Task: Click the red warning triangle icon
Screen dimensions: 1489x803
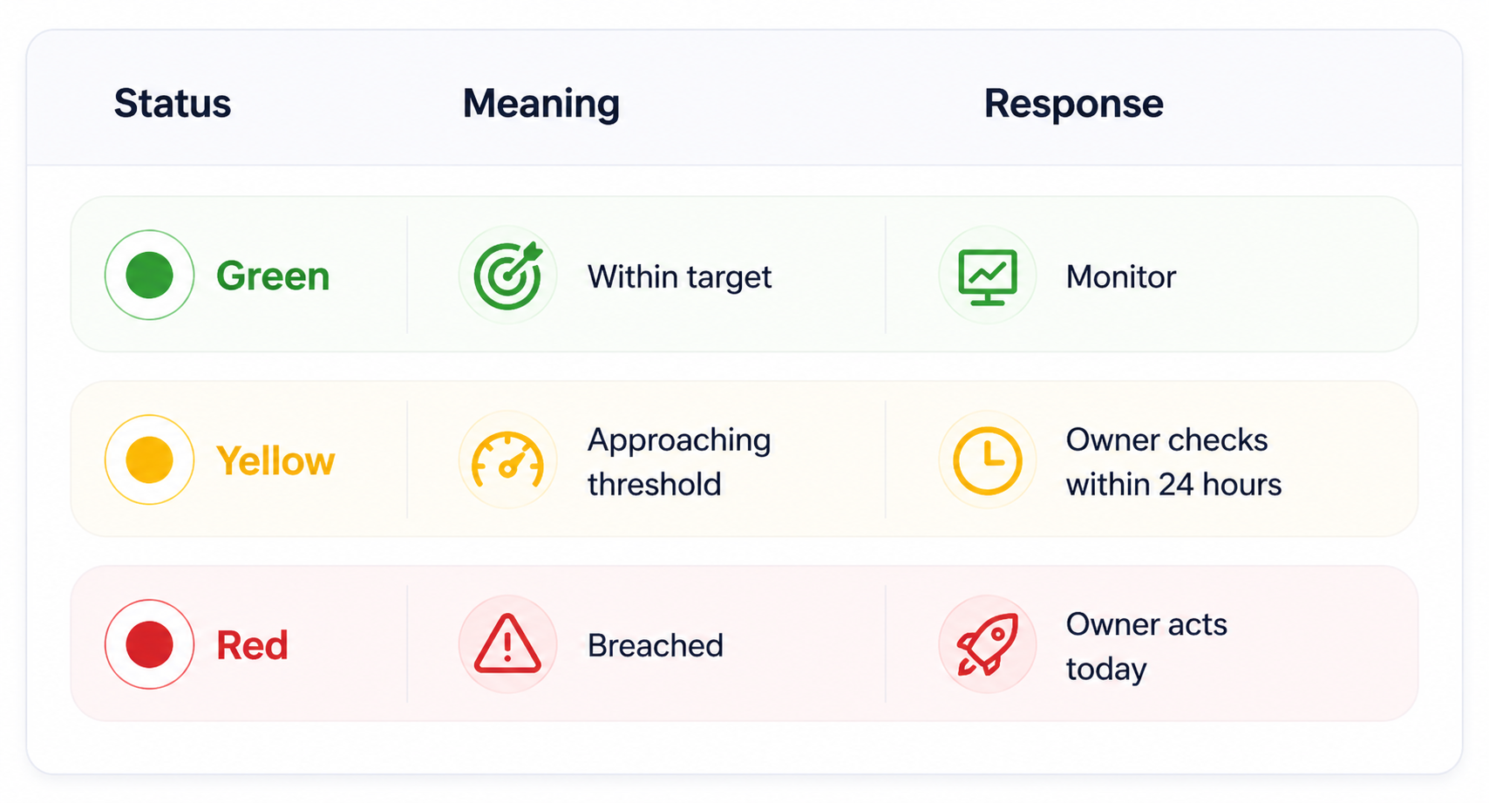Action: pos(508,644)
